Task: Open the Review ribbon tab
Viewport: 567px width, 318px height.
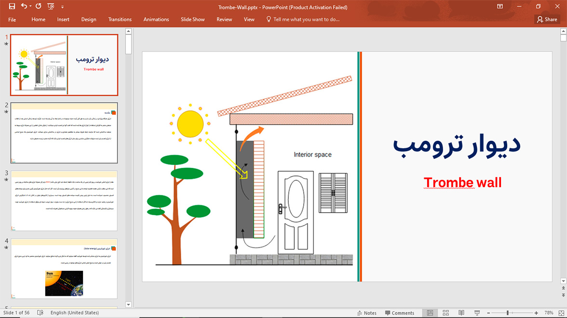Action: pyautogui.click(x=224, y=20)
